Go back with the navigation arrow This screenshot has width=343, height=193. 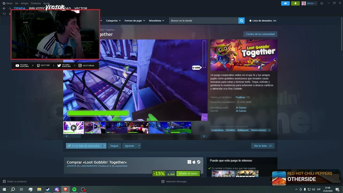click(4, 8)
